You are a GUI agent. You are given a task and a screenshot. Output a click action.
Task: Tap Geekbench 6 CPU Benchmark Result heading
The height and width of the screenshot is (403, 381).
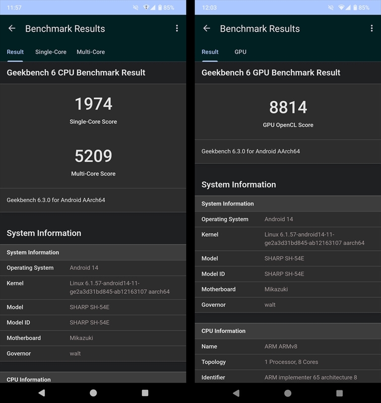[x=76, y=73]
